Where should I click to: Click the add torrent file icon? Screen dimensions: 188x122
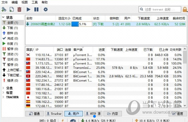pos(12,9)
